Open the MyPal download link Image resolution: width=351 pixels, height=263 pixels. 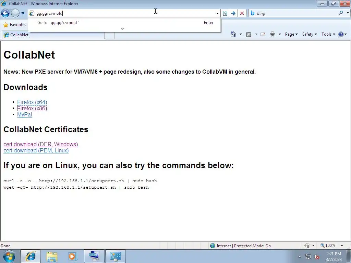25,115
